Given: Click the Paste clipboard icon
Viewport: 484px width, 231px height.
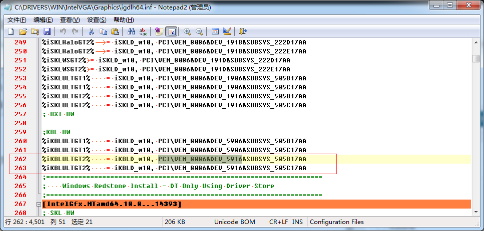Looking at the screenshot, I should click(115, 31).
